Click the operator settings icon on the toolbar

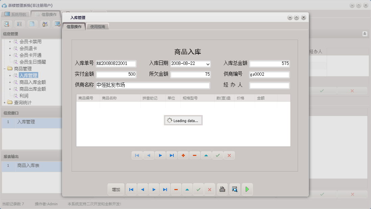[x=45, y=24]
